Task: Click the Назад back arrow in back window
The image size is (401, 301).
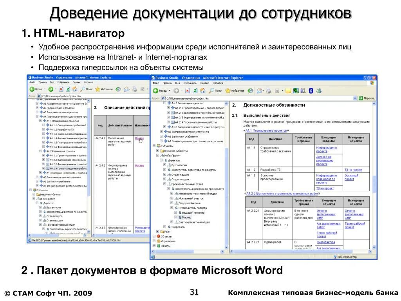Action: click(x=32, y=89)
